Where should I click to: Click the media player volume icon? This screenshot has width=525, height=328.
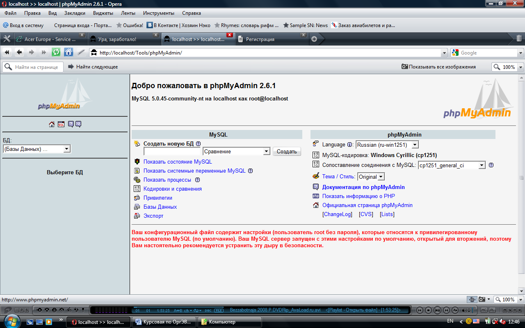coord(464,310)
